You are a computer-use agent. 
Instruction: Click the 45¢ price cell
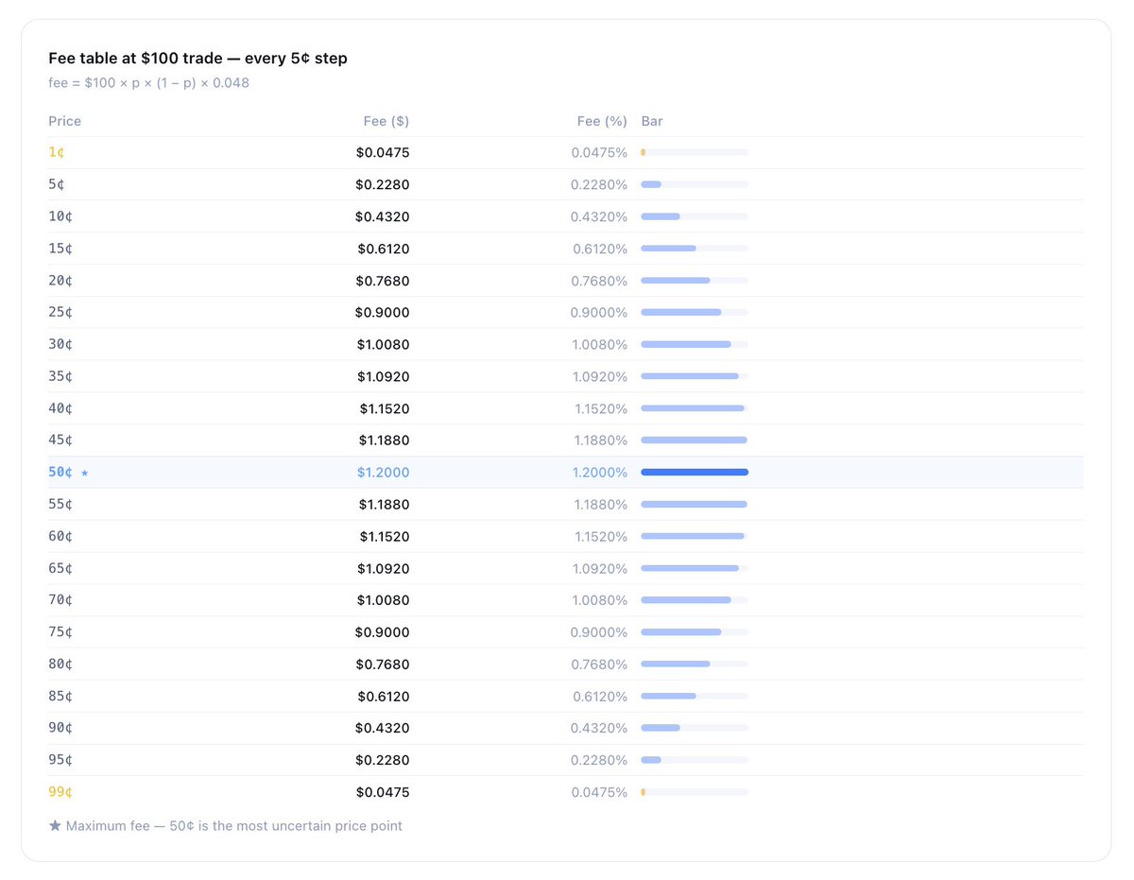point(60,440)
